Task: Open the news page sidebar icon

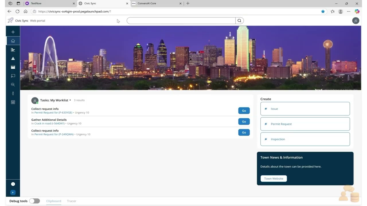Action: (13, 102)
